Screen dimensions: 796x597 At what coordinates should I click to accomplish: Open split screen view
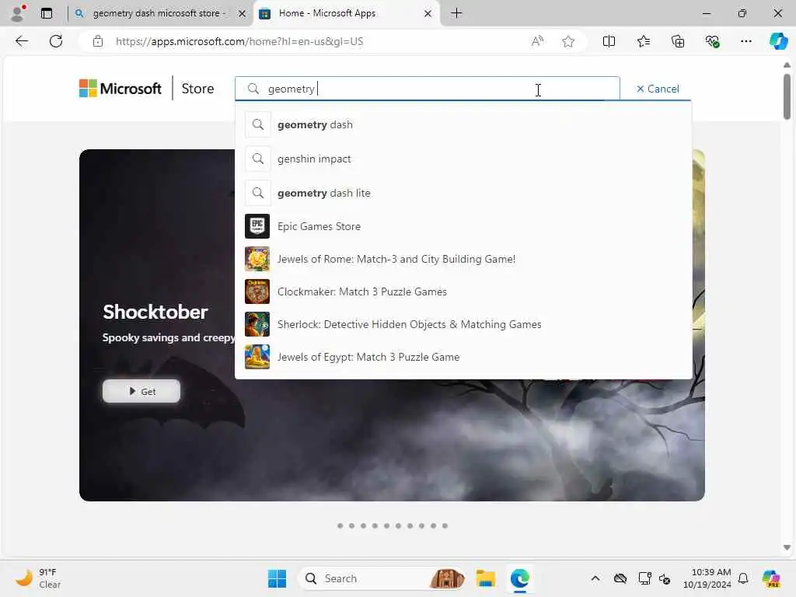(609, 41)
